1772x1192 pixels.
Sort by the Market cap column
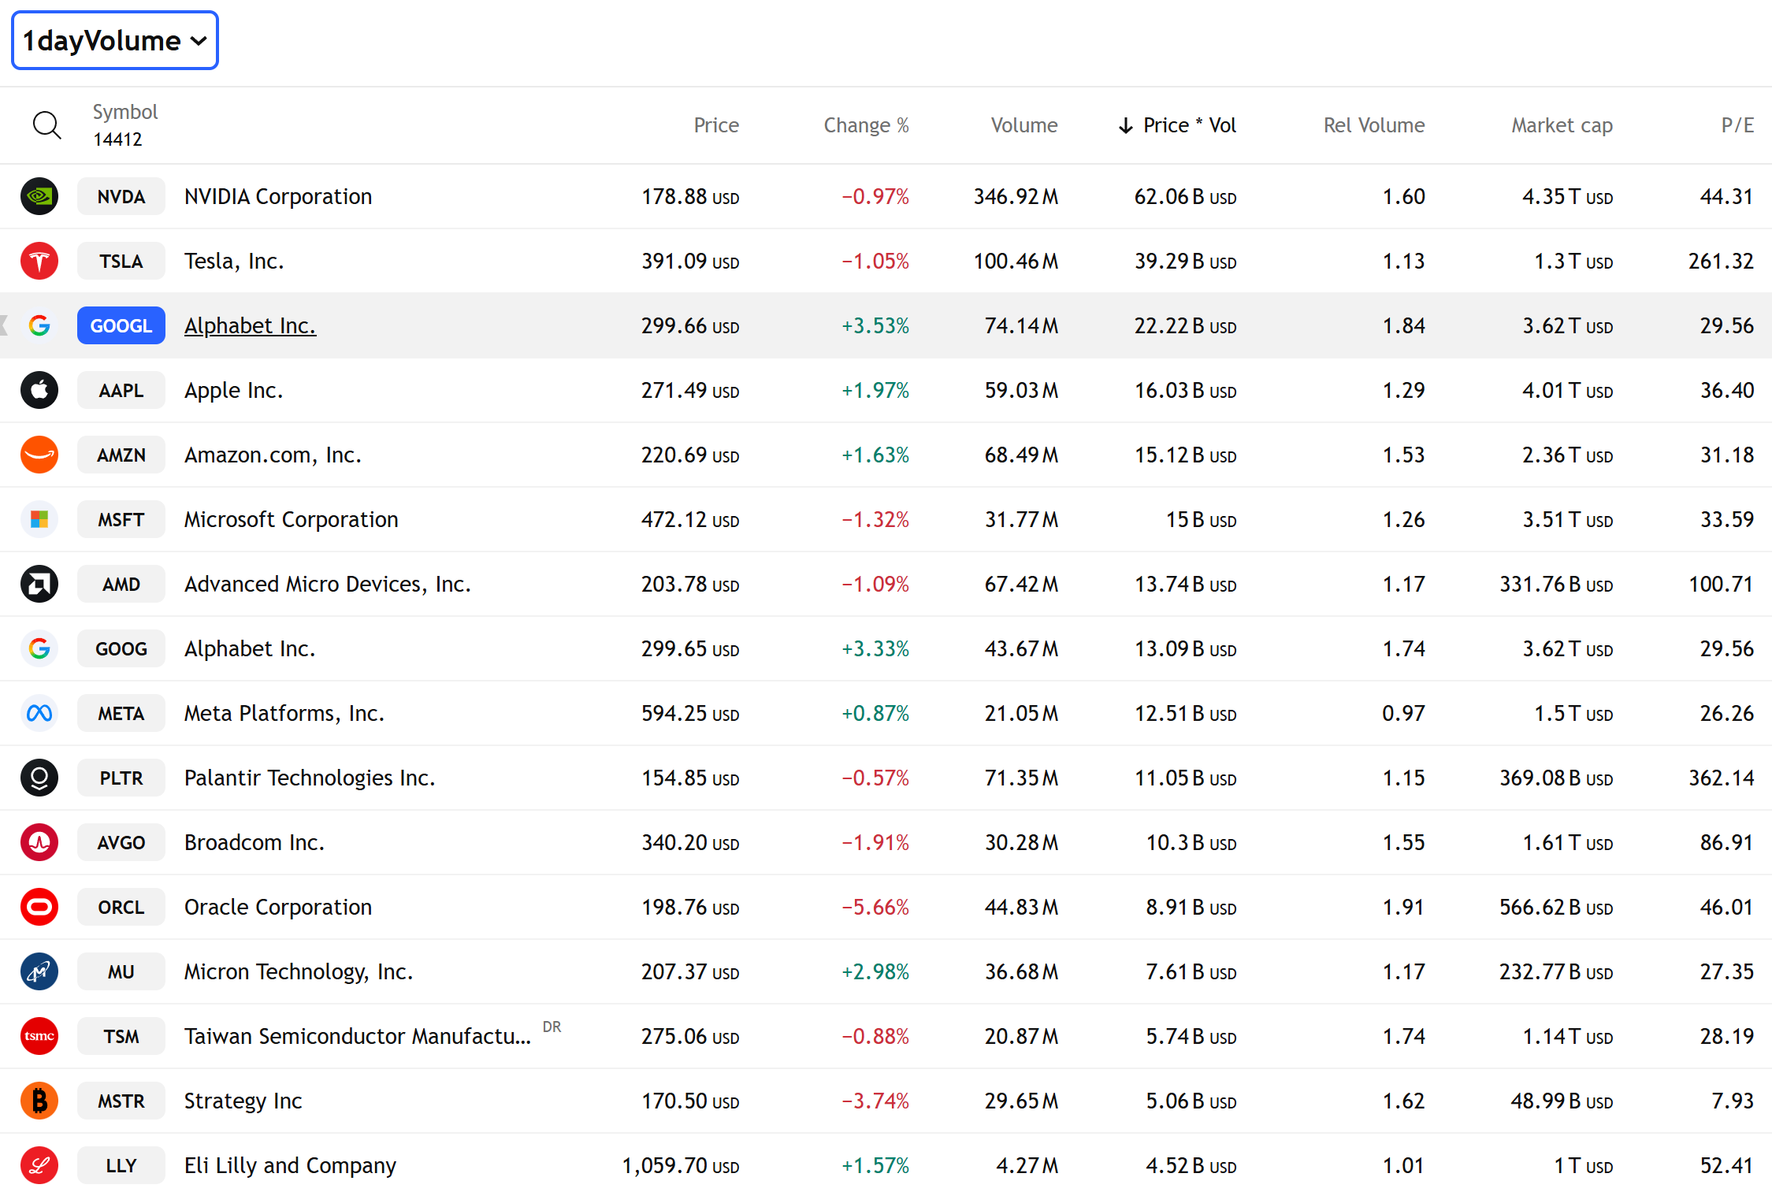[x=1561, y=125]
